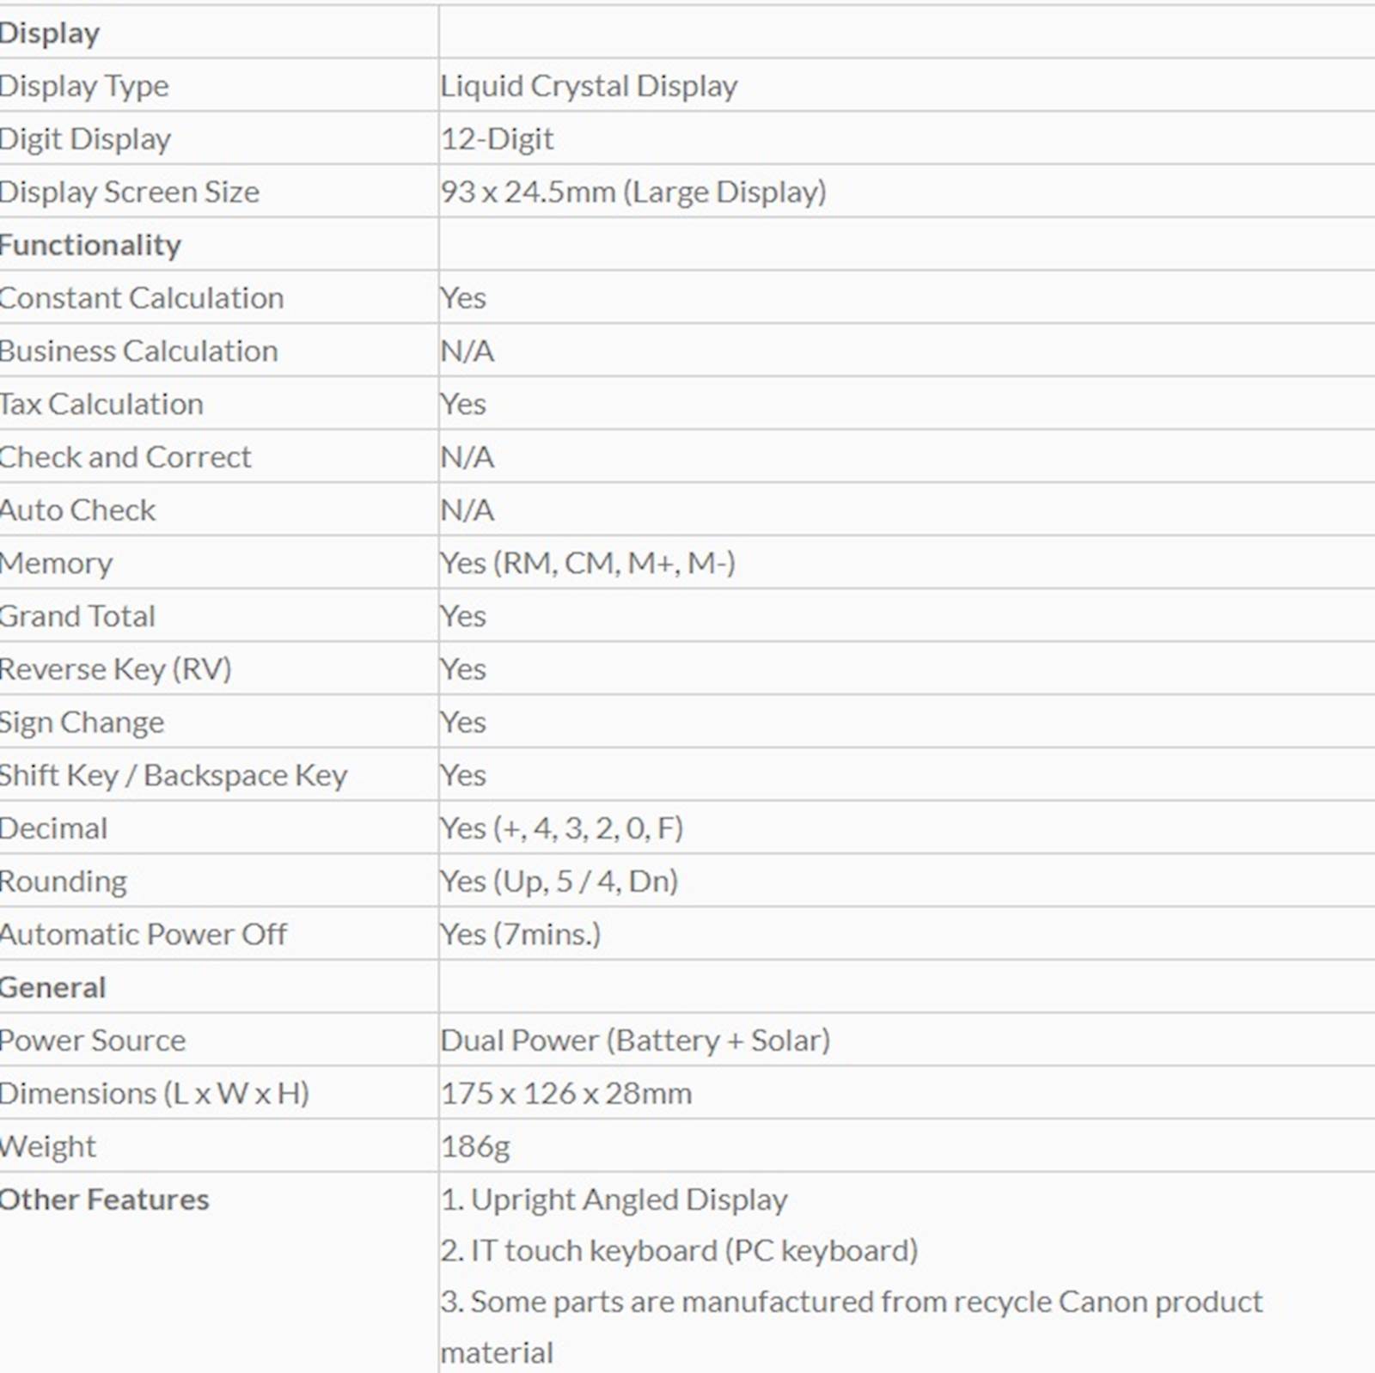Click the Grand Total row label
Screen dimensions: 1375x1373
point(77,616)
